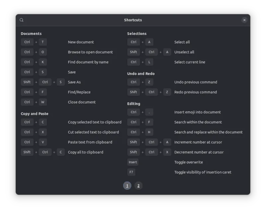Click the S keycap in Save As shortcut
This screenshot has width=266, height=212.
pos(60,82)
